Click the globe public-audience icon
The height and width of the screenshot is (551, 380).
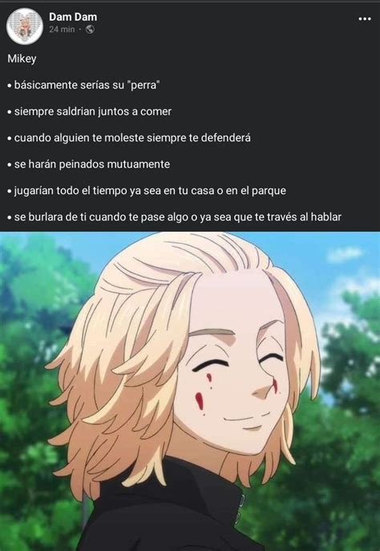[x=90, y=30]
